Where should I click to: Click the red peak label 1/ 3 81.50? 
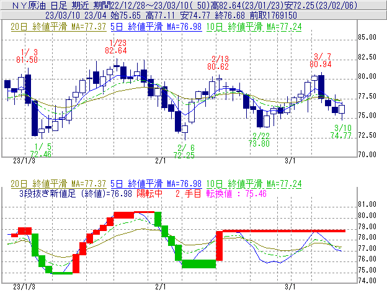(27, 56)
